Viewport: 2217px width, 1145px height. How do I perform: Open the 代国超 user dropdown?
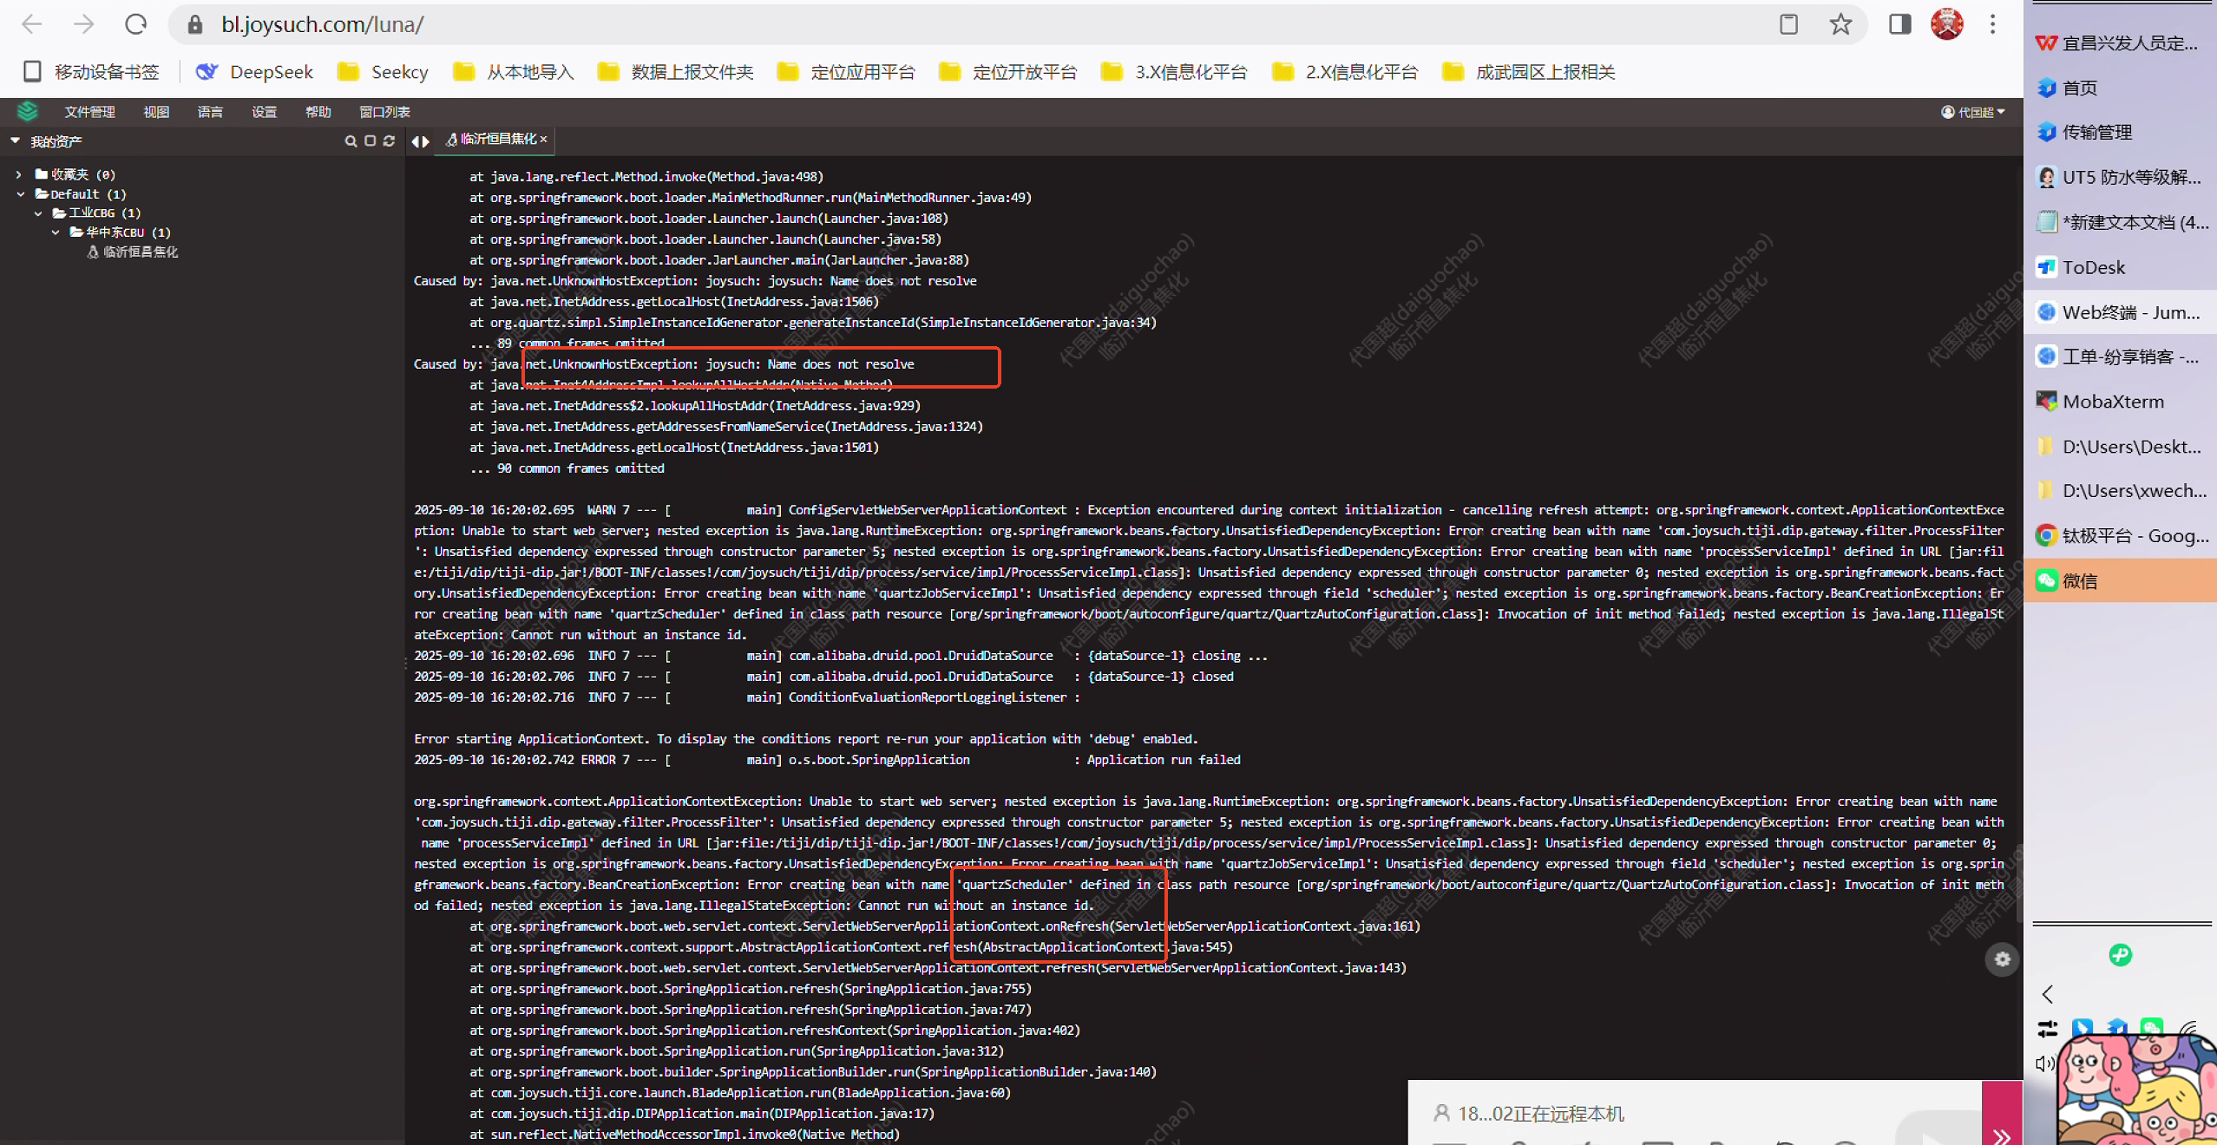[1973, 112]
